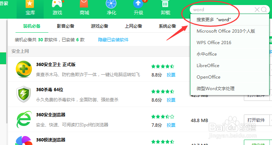This screenshot has width=272, height=145.
Task: Select Microsoft Office 2010个人版 suggestion
Action: pos(230,31)
